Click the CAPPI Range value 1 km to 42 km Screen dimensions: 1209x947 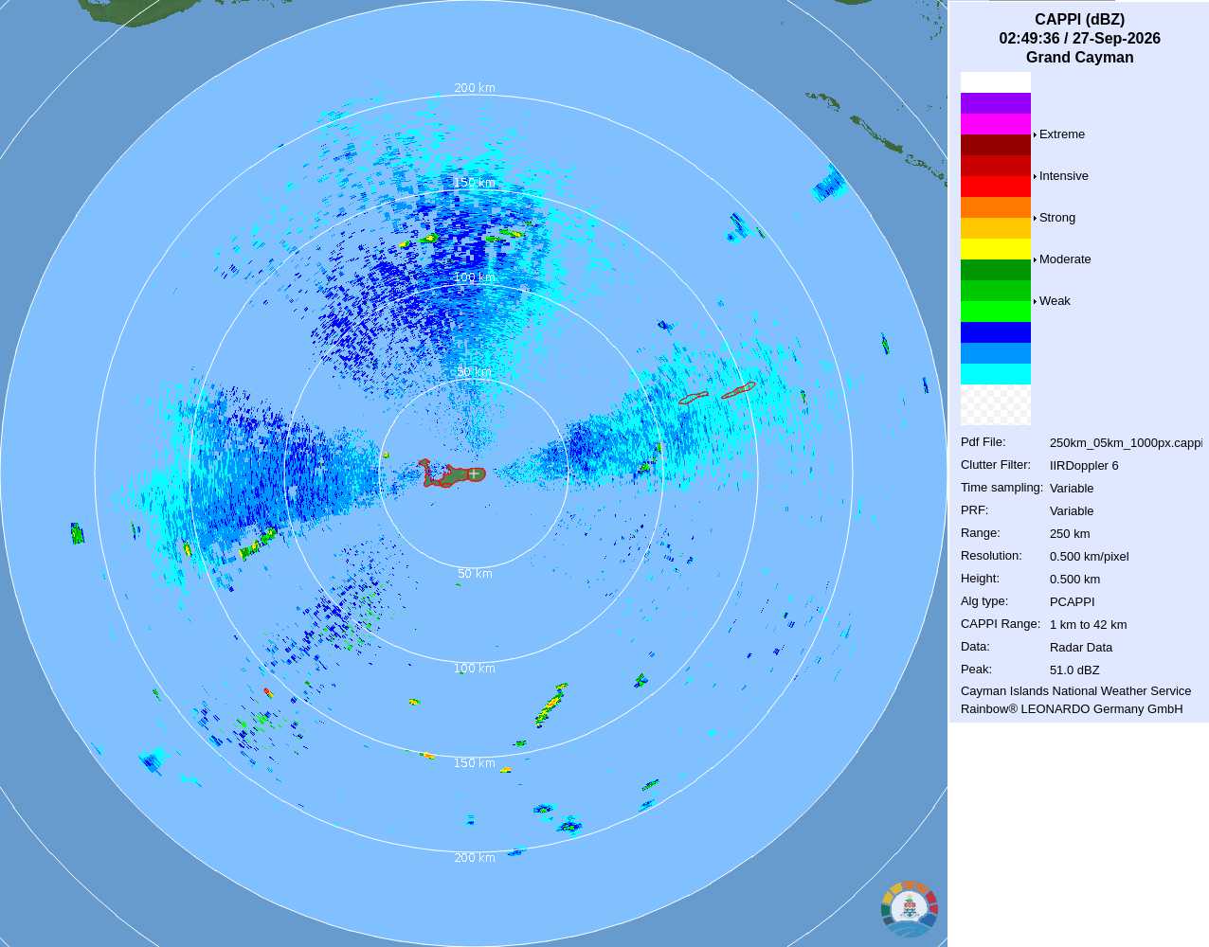[1089, 625]
